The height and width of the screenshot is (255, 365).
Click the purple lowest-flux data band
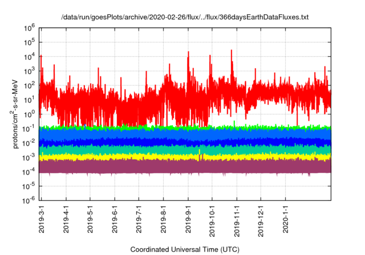click(185, 167)
